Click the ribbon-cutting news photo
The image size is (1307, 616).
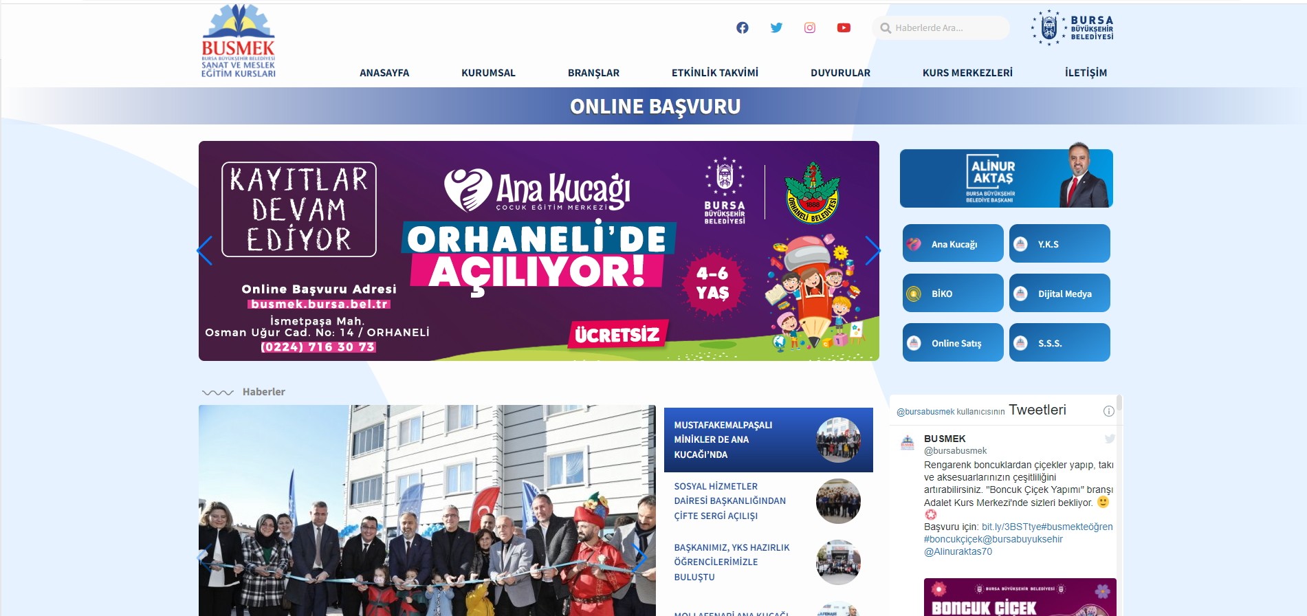click(427, 510)
